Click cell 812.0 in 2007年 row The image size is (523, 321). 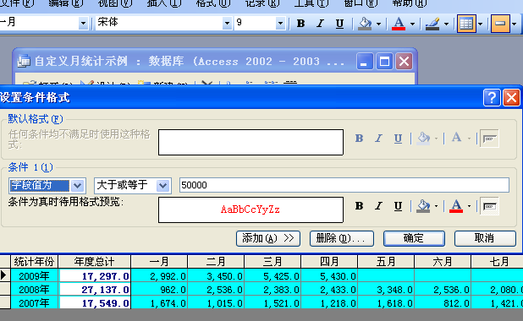click(x=443, y=302)
